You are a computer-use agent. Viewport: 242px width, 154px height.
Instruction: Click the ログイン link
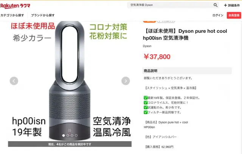(x=218, y=15)
